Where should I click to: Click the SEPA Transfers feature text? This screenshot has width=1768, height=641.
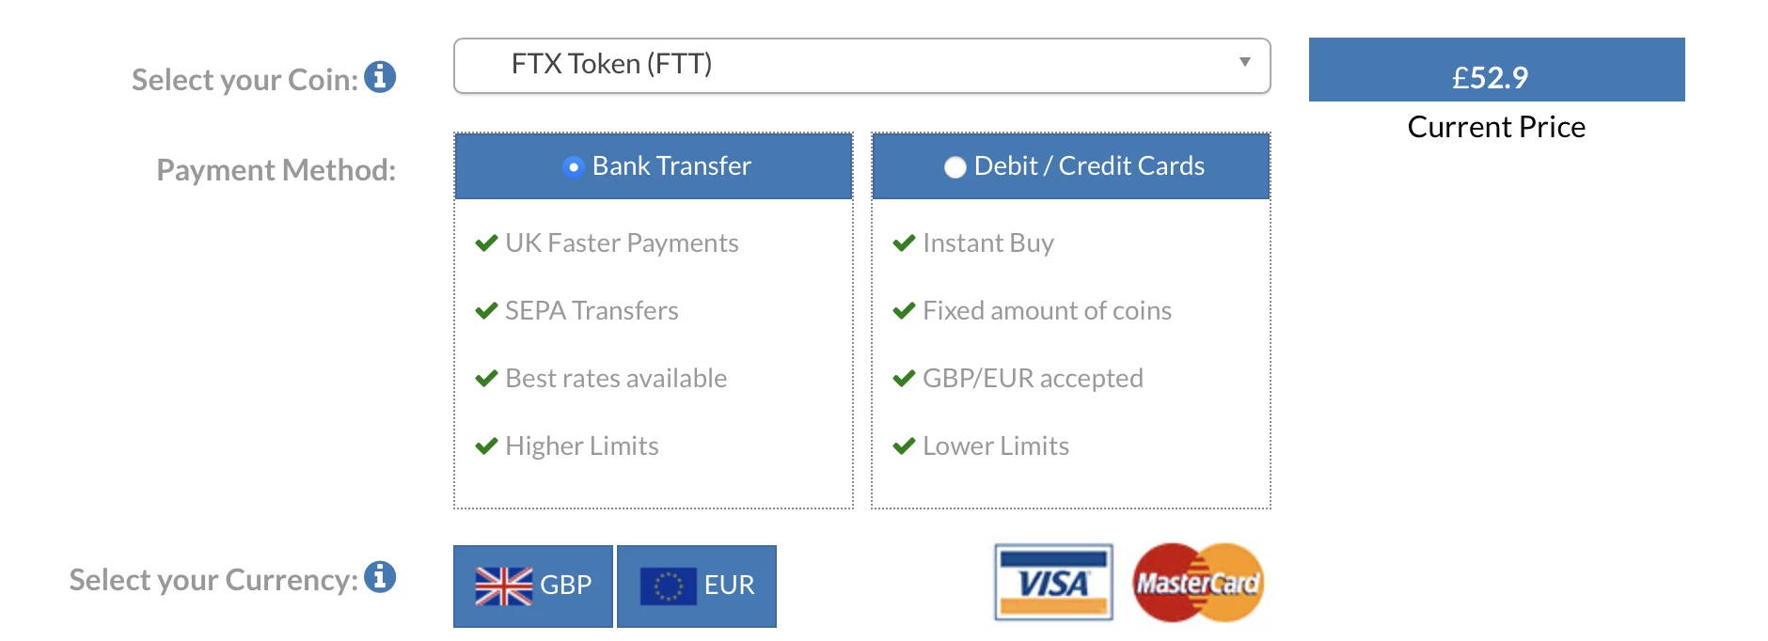pos(592,311)
